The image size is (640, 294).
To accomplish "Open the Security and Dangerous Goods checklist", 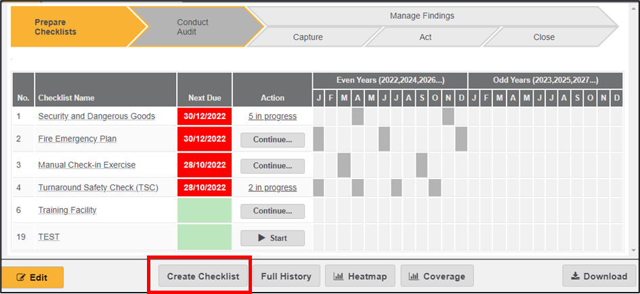I will [96, 116].
